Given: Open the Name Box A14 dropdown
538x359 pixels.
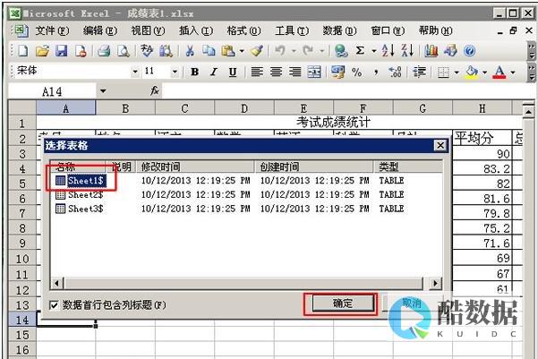Looking at the screenshot, I should tap(103, 91).
